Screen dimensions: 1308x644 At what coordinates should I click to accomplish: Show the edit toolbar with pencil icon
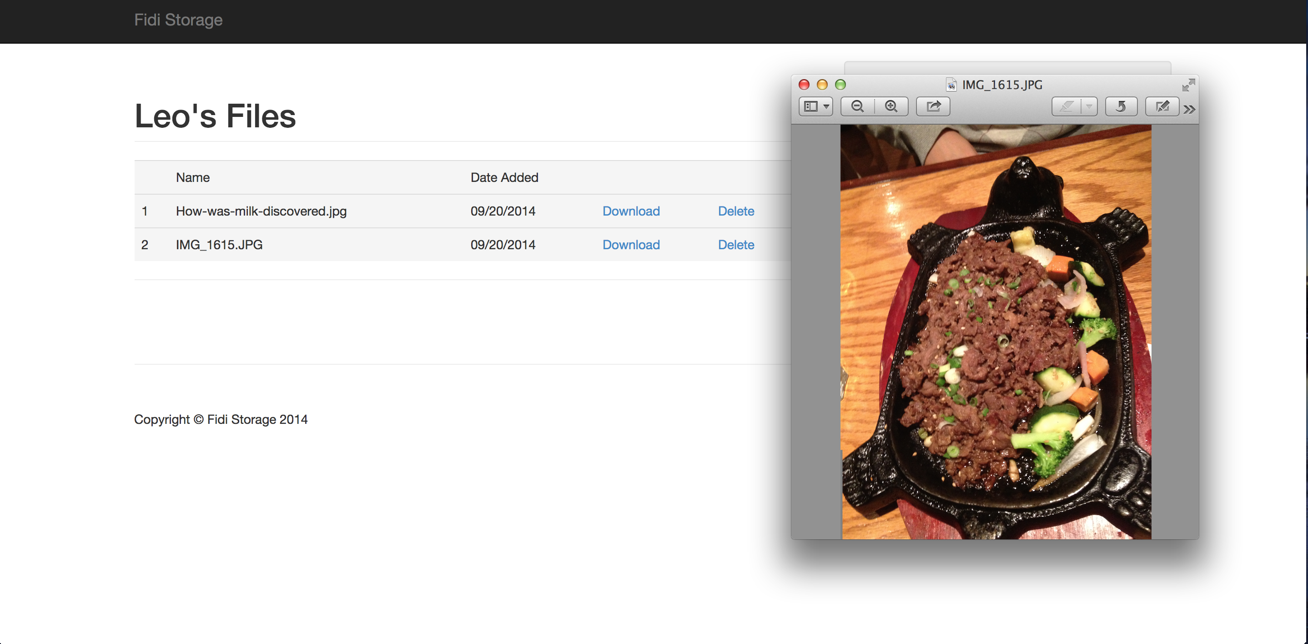(1162, 107)
